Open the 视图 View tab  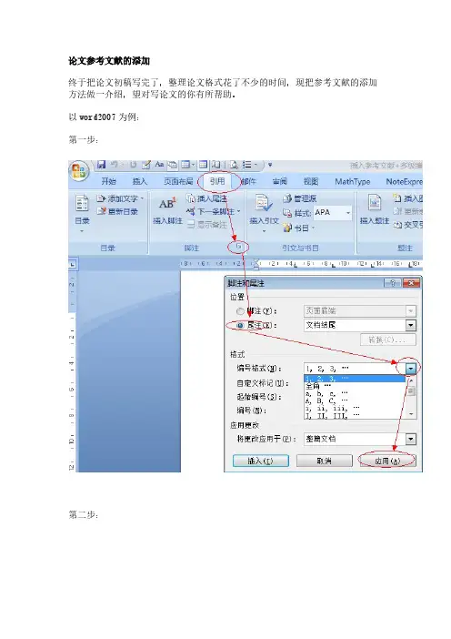(x=311, y=182)
